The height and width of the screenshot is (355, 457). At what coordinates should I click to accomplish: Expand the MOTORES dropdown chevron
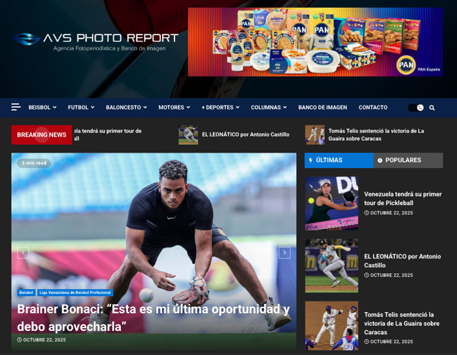click(x=188, y=107)
